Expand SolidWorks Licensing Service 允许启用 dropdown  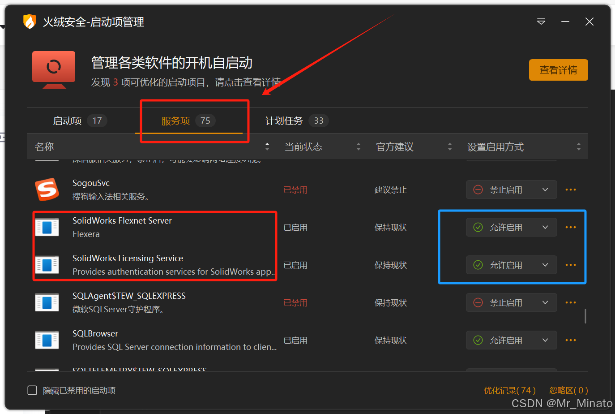(512, 265)
